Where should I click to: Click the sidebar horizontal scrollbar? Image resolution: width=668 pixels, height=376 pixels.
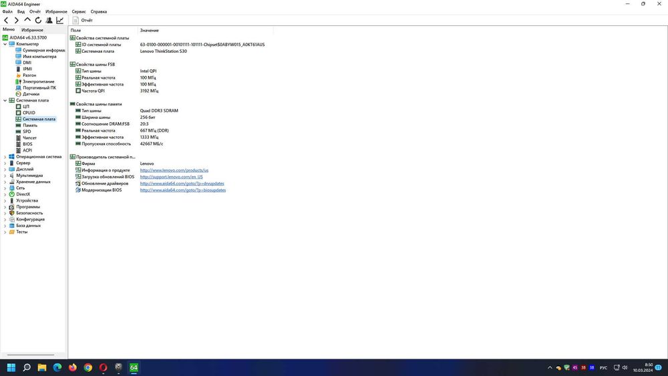click(x=31, y=355)
